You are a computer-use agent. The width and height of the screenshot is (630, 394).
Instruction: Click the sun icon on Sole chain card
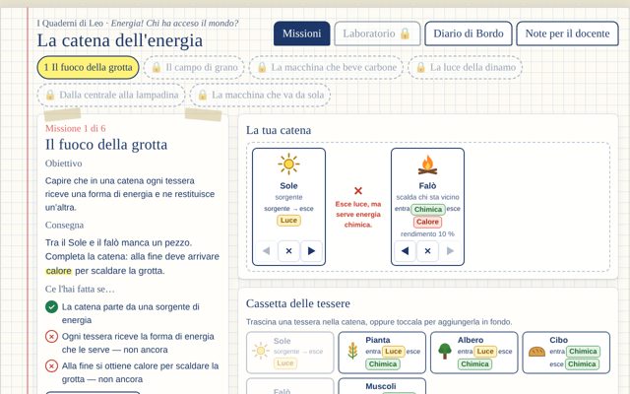click(x=288, y=164)
